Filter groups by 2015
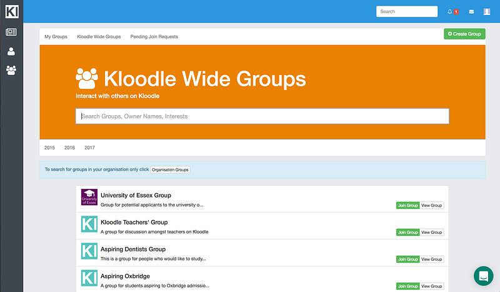The width and height of the screenshot is (500, 292). click(x=49, y=148)
